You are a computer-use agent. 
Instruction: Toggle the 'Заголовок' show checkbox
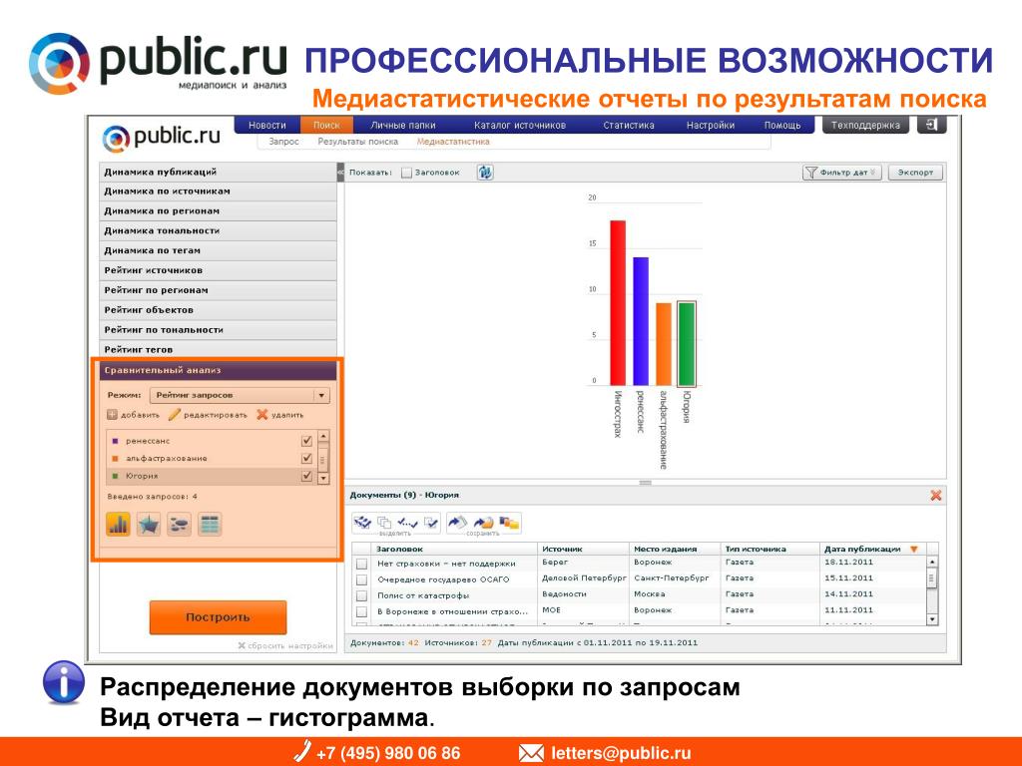coord(407,173)
